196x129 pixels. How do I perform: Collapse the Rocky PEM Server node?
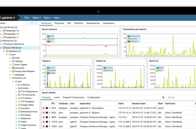coord(1,48)
